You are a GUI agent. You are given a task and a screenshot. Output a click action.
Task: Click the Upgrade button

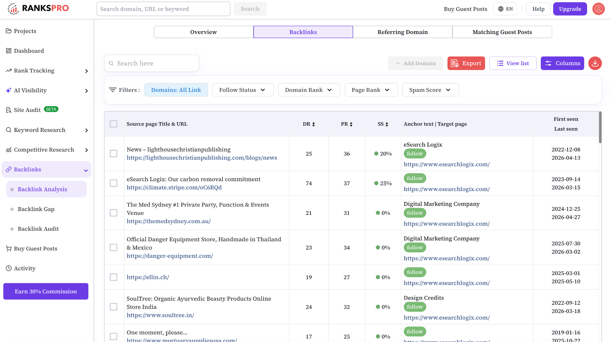570,9
